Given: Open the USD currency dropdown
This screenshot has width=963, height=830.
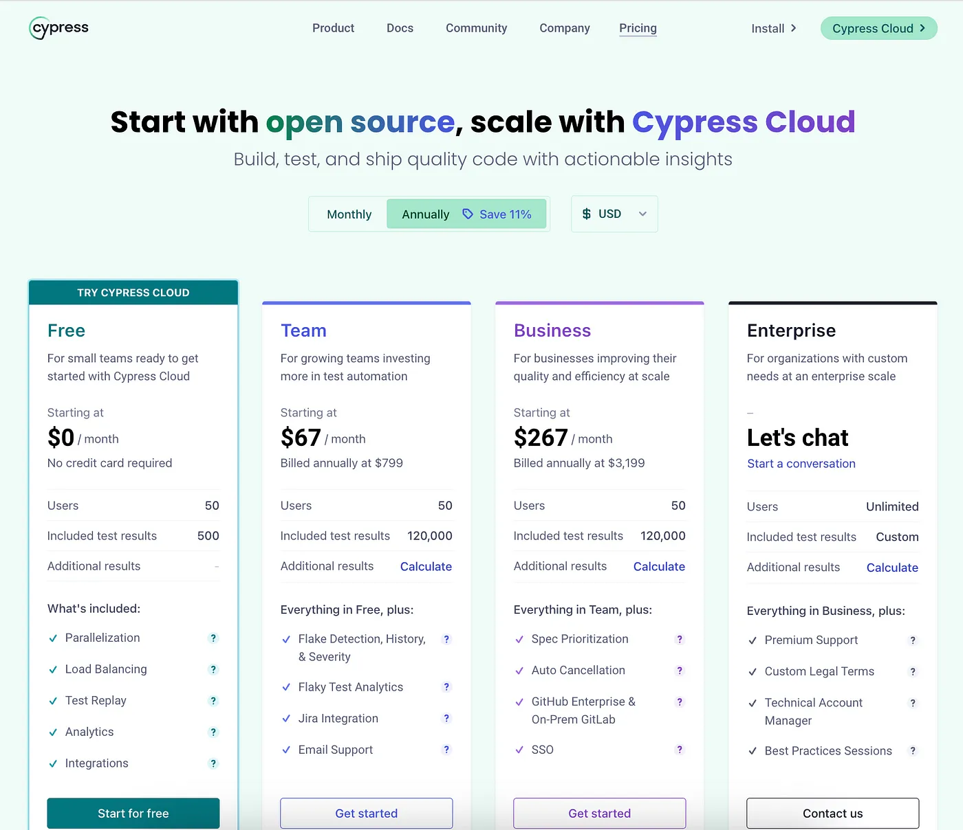Looking at the screenshot, I should [x=614, y=214].
